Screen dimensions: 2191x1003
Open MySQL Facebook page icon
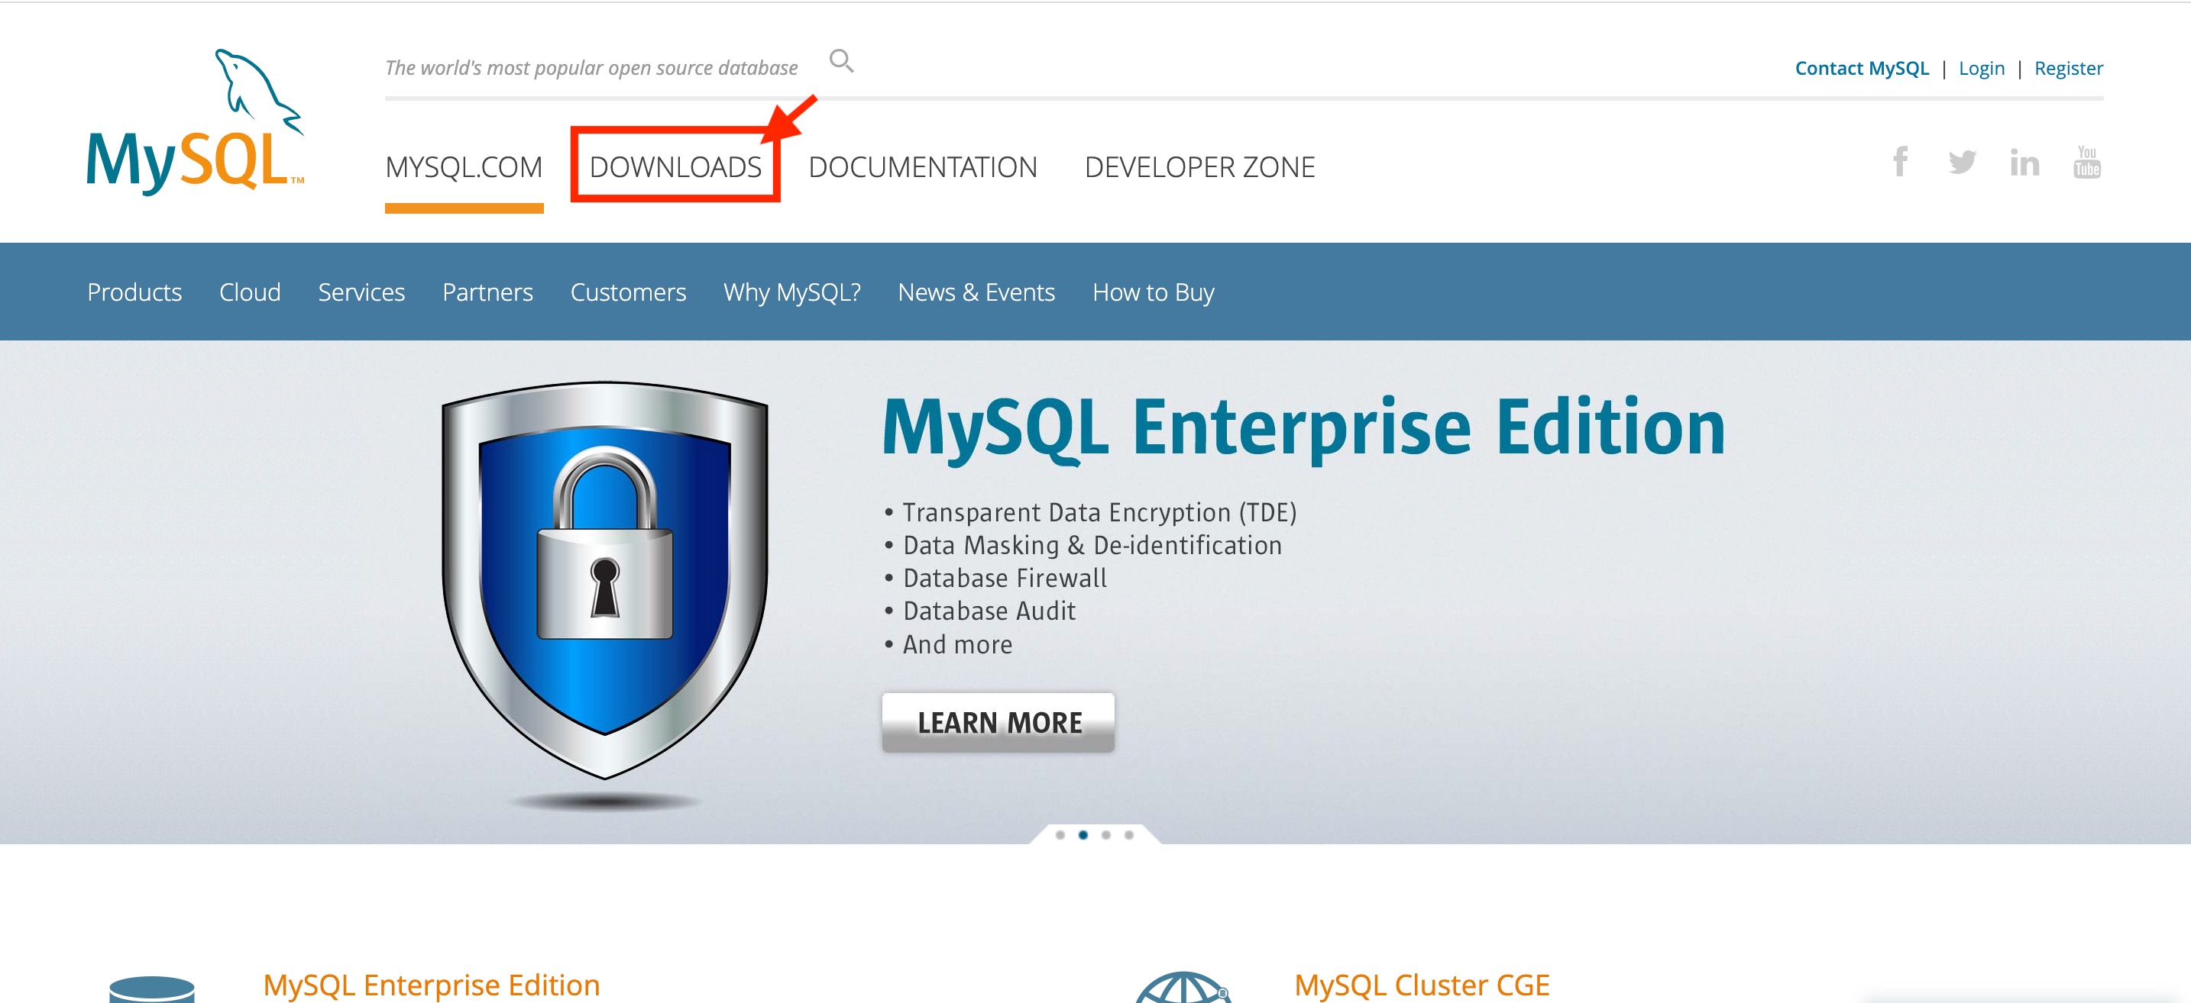click(1900, 162)
